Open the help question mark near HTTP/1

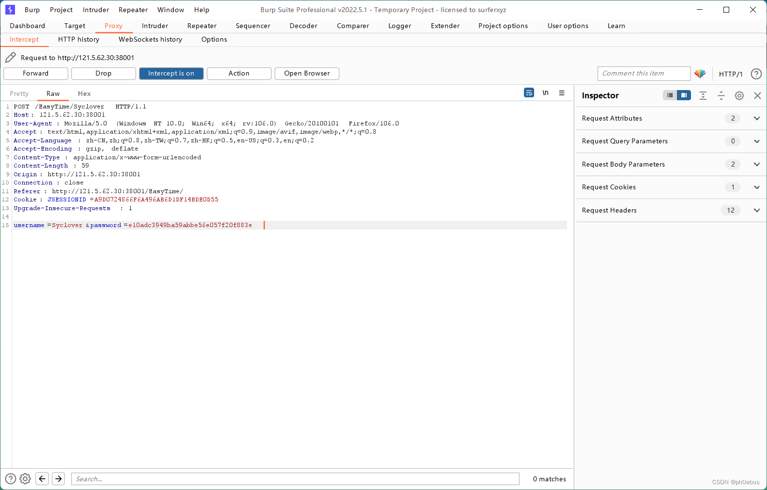tap(756, 74)
